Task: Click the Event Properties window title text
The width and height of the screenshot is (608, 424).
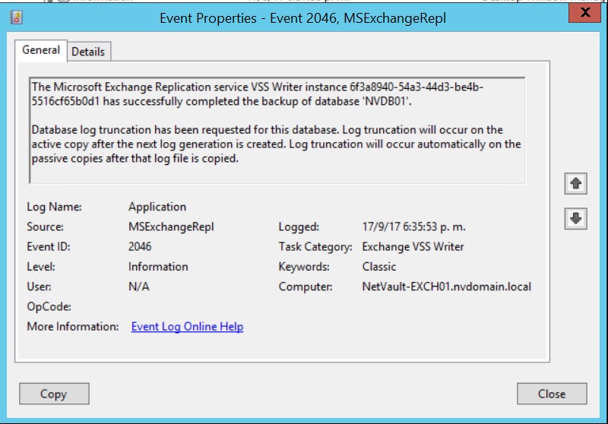Action: (302, 18)
